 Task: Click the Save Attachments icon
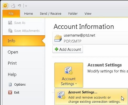(x=10, y=31)
